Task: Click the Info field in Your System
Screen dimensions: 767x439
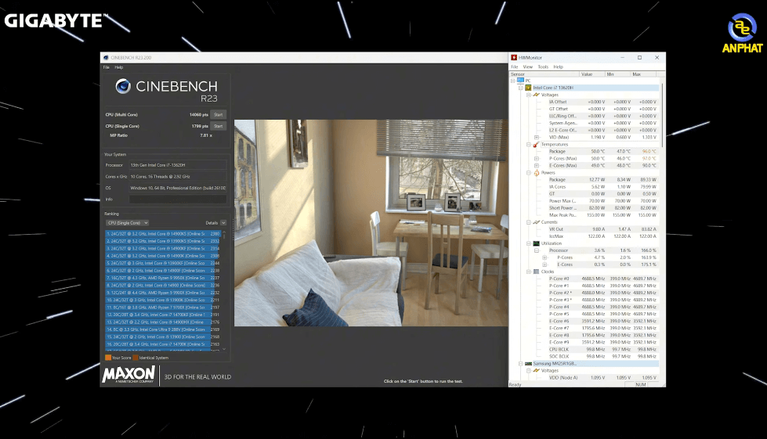Action: 178,200
